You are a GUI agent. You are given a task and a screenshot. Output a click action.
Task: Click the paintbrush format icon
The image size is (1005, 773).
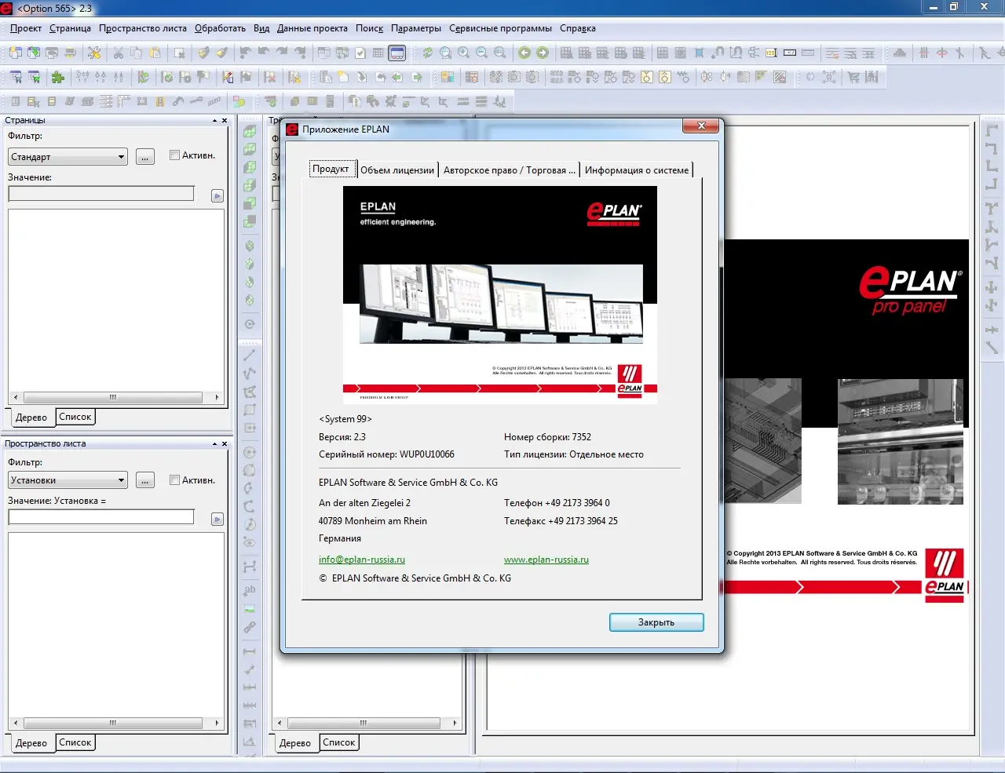coord(221,53)
